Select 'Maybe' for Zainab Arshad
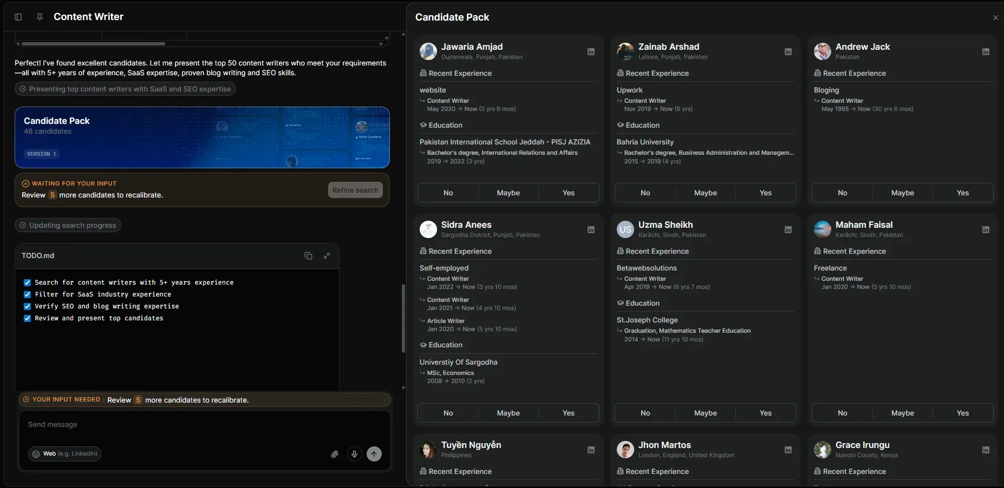The image size is (1004, 488). click(x=705, y=193)
